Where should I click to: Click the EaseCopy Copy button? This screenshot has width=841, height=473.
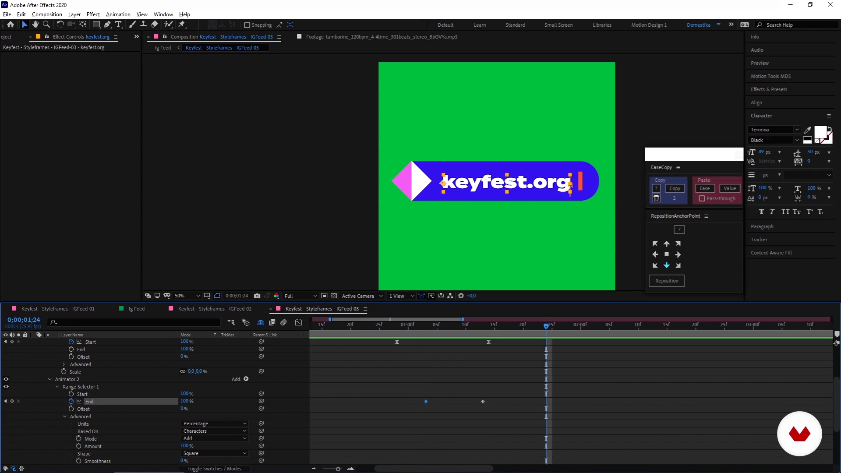675,188
